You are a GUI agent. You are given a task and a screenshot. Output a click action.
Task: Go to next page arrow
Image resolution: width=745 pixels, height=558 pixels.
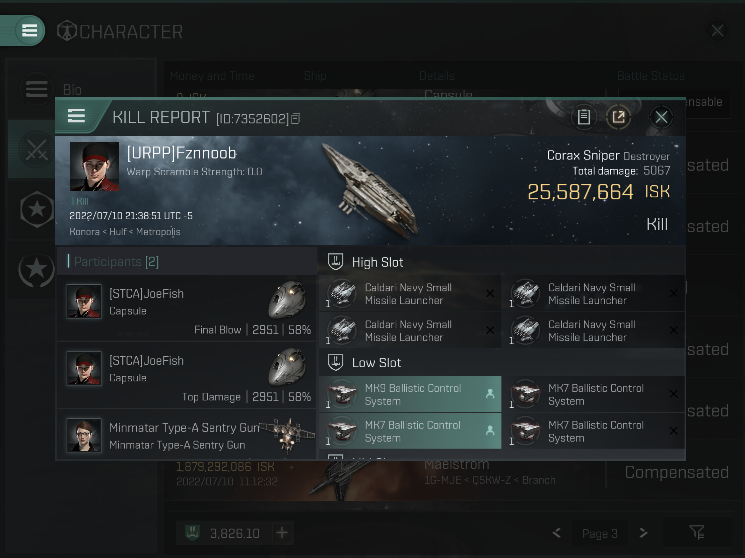point(643,533)
